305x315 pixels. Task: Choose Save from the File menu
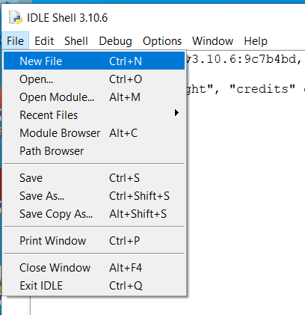pyautogui.click(x=94, y=178)
